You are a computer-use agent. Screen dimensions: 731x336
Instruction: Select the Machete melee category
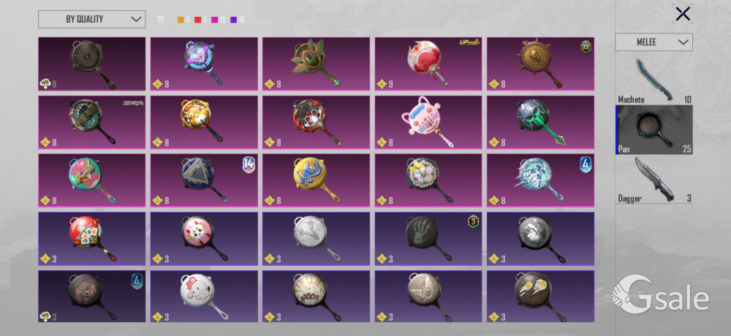[x=654, y=79]
